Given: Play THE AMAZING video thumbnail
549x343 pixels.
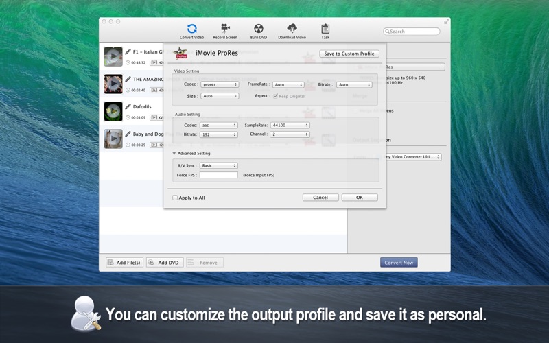Looking at the screenshot, I should tap(113, 84).
